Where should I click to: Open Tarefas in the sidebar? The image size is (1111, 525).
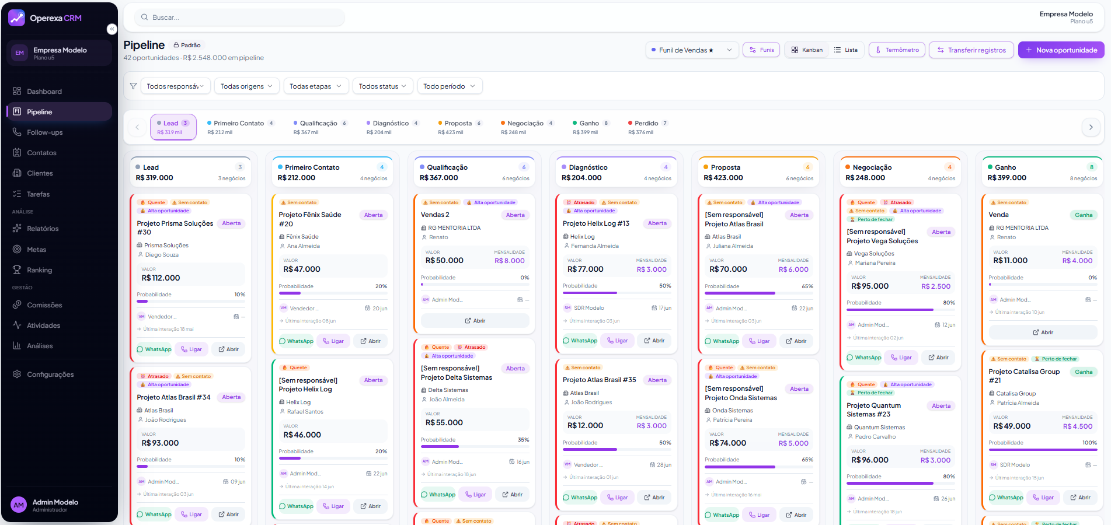click(x=59, y=194)
